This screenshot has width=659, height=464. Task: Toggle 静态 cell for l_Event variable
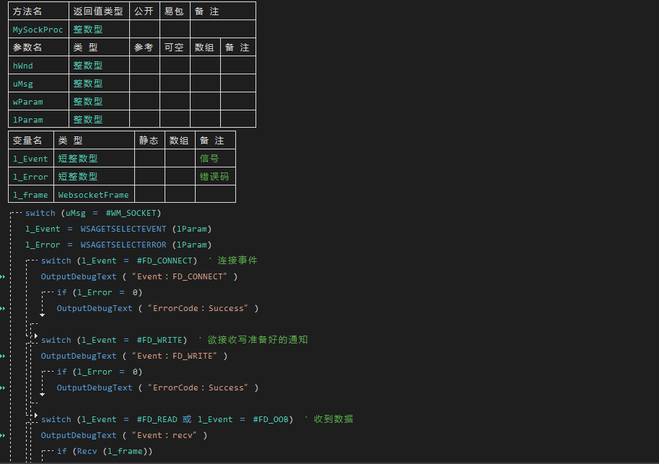tap(149, 159)
